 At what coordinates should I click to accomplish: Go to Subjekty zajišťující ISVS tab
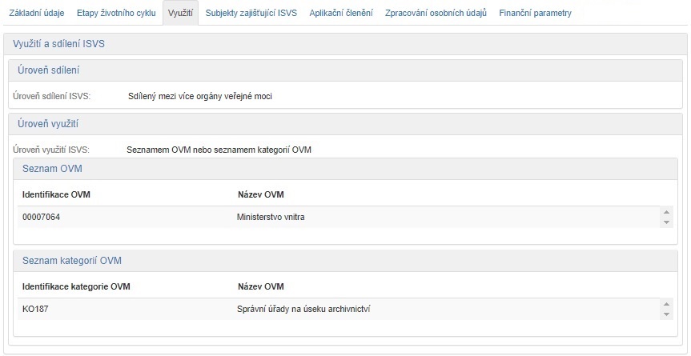coord(252,13)
